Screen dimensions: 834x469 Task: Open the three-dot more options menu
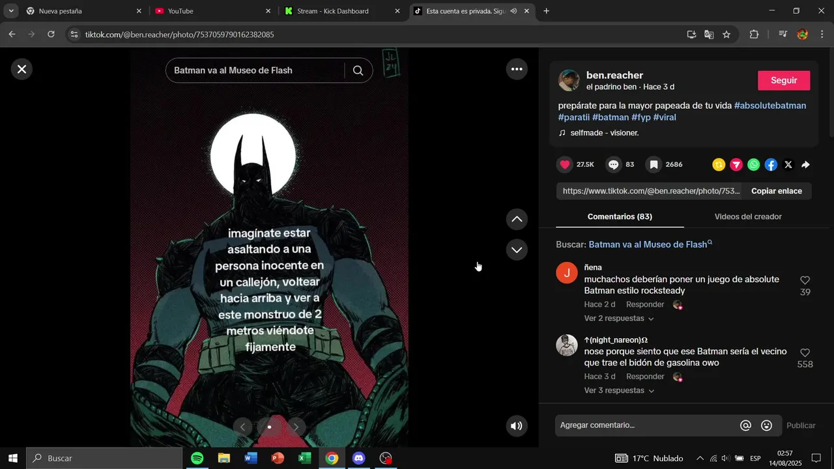click(517, 69)
